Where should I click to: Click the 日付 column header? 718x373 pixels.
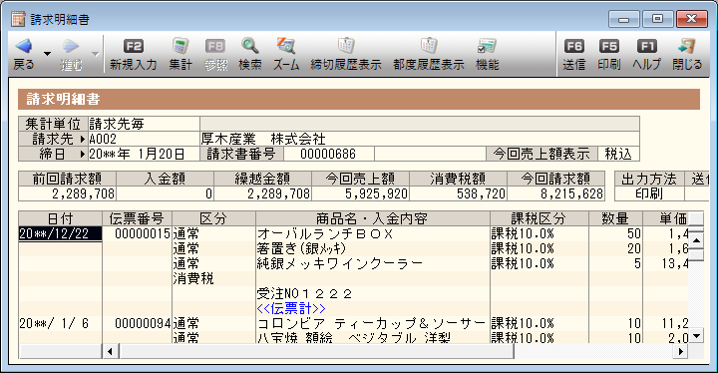(61, 218)
